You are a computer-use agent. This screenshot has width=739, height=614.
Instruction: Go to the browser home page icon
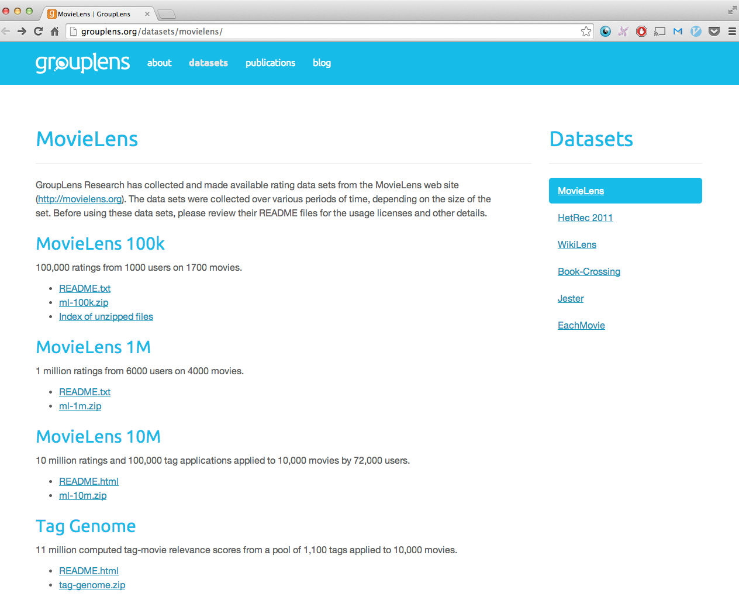pos(55,32)
